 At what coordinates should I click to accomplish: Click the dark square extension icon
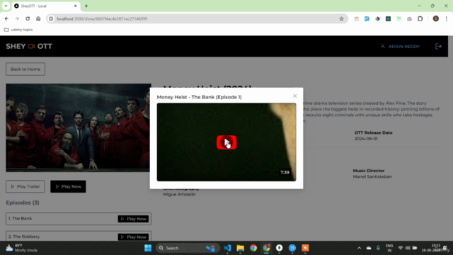(x=388, y=19)
